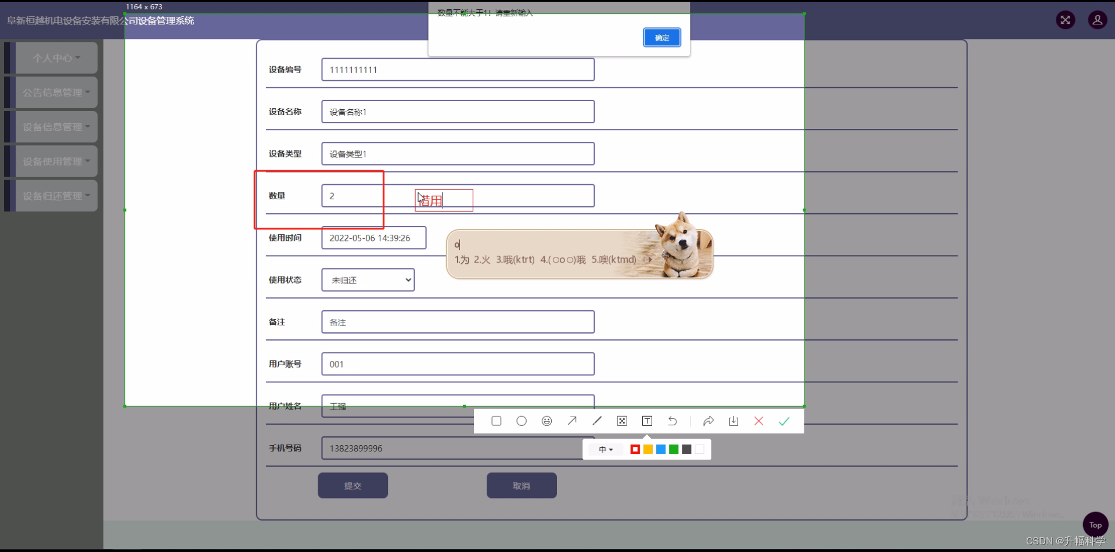This screenshot has width=1115, height=552.
Task: Expand the 设备信息管理 sidebar menu
Action: [56, 127]
